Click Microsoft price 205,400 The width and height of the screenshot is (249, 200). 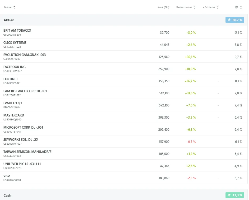[x=164, y=130]
